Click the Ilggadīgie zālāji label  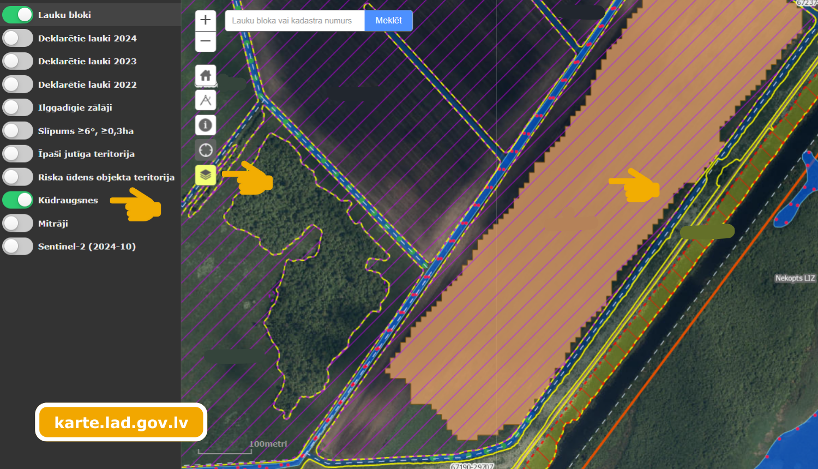(75, 107)
